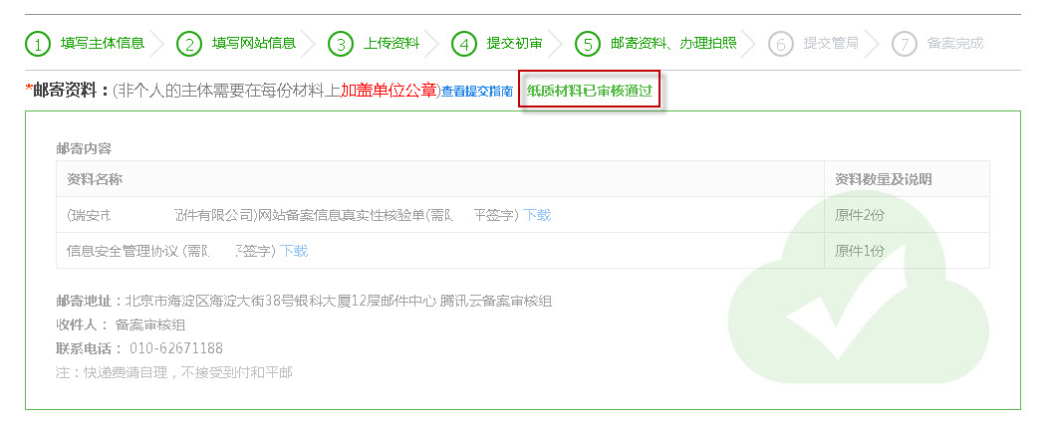Click step 3 circle icon
The image size is (1051, 428).
pyautogui.click(x=341, y=44)
